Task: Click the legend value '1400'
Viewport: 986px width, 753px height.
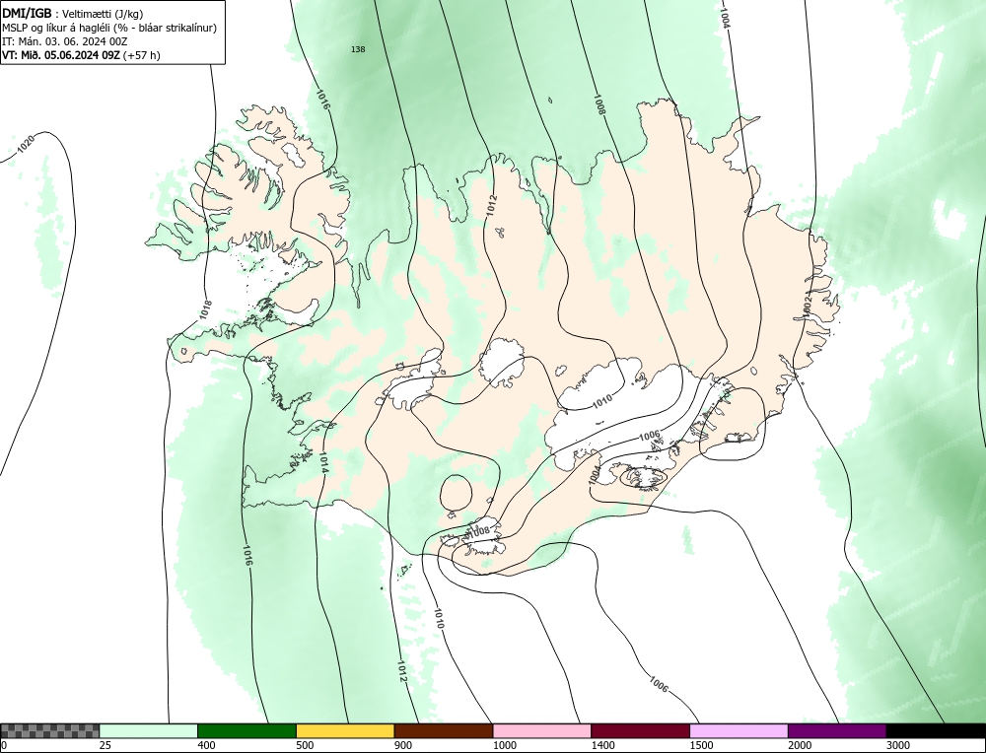Action: click(x=603, y=745)
